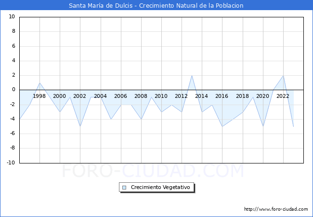This screenshot has width=313, height=217.
Task: Click the 2013 peak data point at value 2
Action: click(192, 76)
